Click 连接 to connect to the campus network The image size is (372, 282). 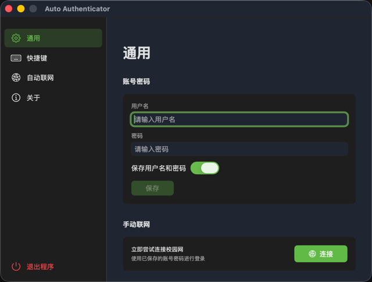click(321, 254)
